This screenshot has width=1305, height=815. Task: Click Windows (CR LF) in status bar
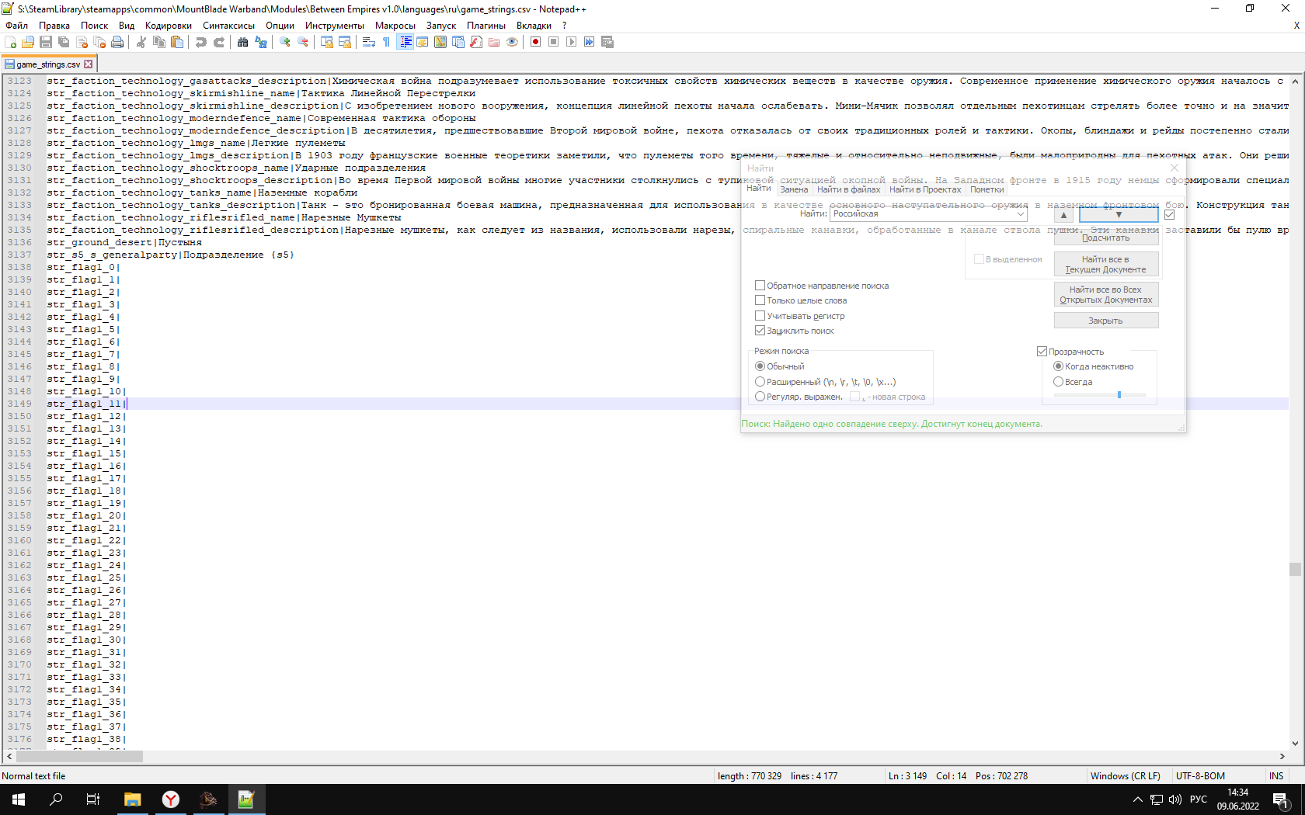coord(1125,776)
